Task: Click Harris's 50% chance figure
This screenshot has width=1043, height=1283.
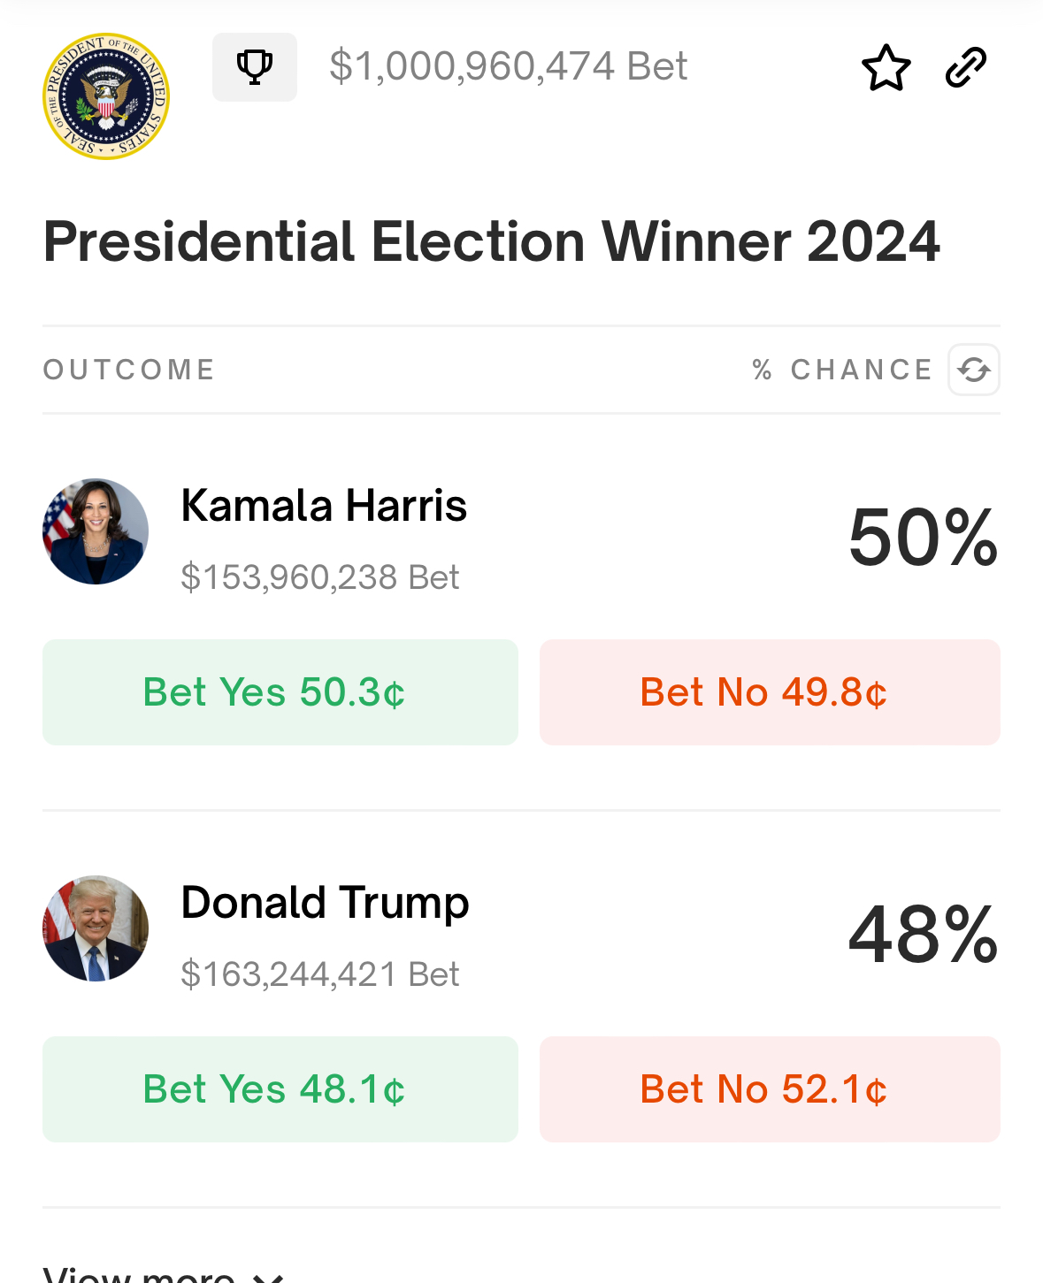Action: pyautogui.click(x=924, y=538)
